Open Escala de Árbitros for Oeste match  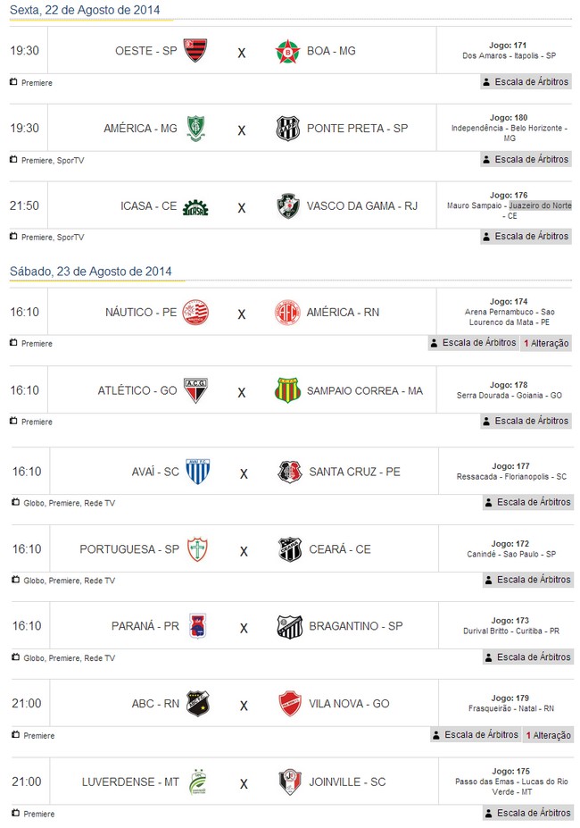525,82
